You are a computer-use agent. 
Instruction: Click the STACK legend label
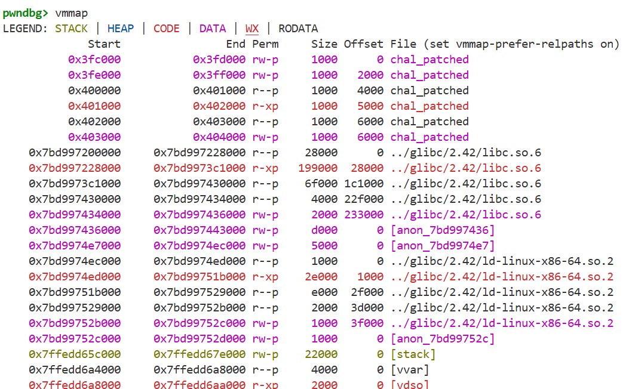coord(71,29)
